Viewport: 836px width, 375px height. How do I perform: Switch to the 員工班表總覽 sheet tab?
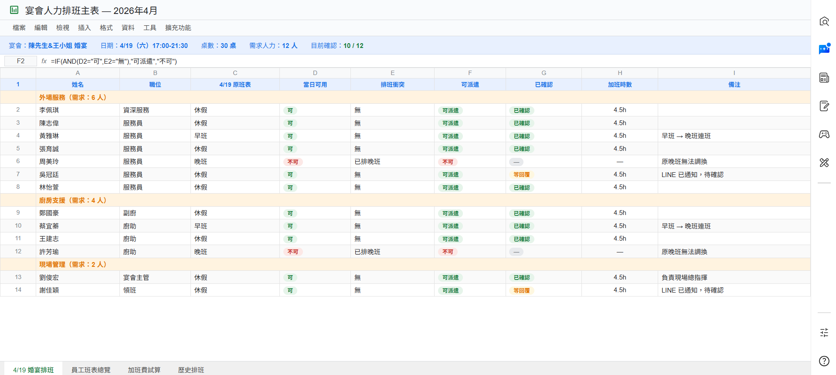pos(91,369)
